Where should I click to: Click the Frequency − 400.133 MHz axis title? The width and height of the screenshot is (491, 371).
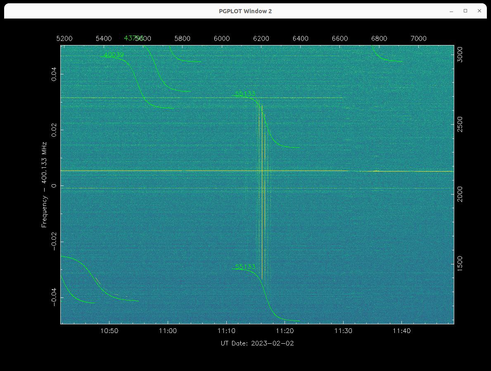[x=44, y=185]
